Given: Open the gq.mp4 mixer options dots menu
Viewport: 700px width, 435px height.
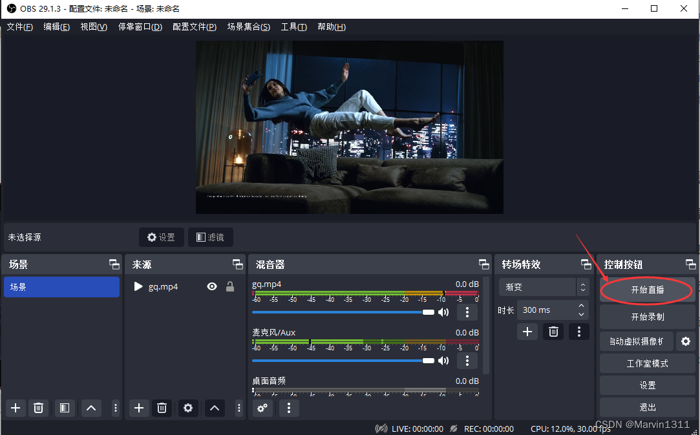Looking at the screenshot, I should click(467, 312).
